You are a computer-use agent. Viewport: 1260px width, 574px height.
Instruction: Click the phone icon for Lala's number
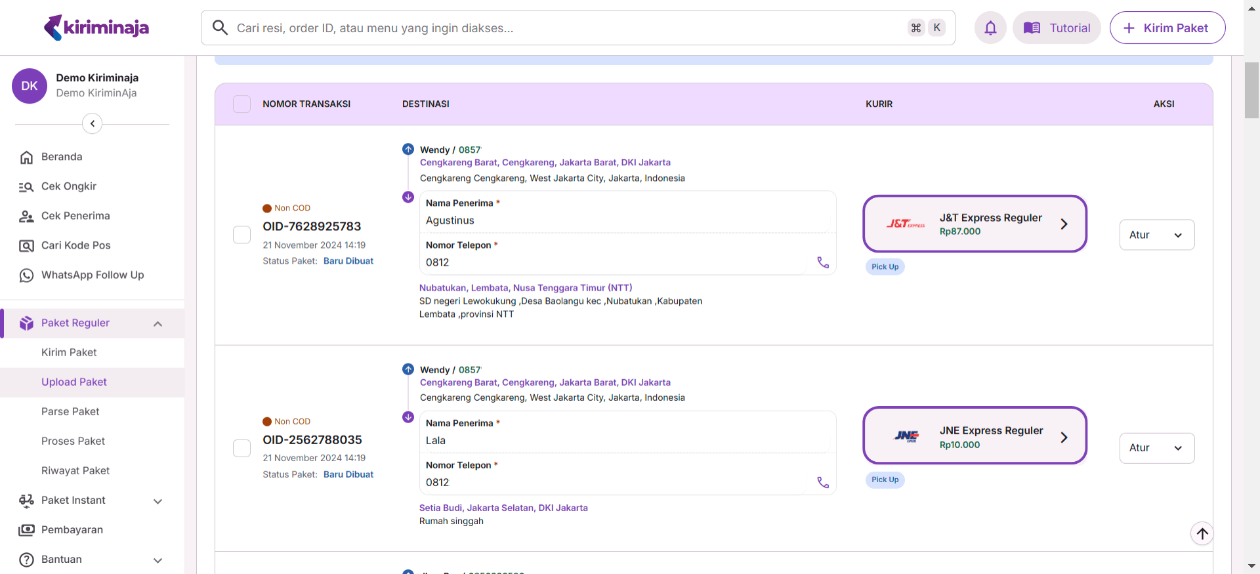[x=823, y=483]
